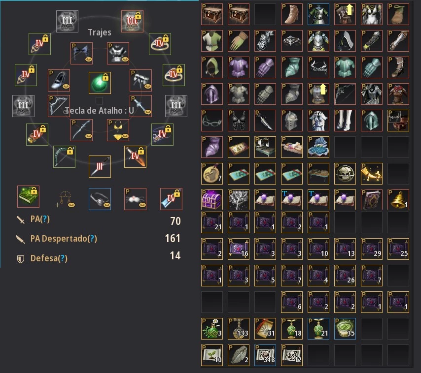
Task: Click the question mark beside PA
Action: pos(45,219)
